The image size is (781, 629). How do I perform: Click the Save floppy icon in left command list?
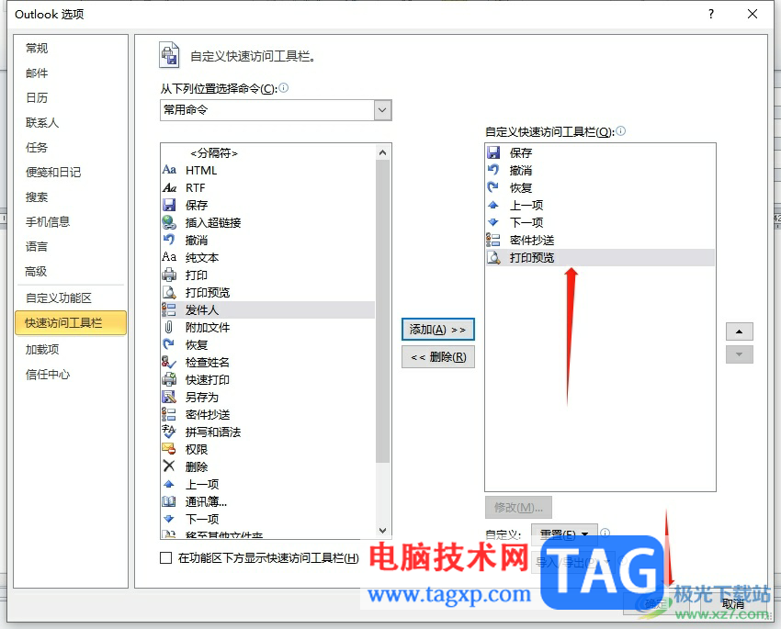click(x=169, y=205)
